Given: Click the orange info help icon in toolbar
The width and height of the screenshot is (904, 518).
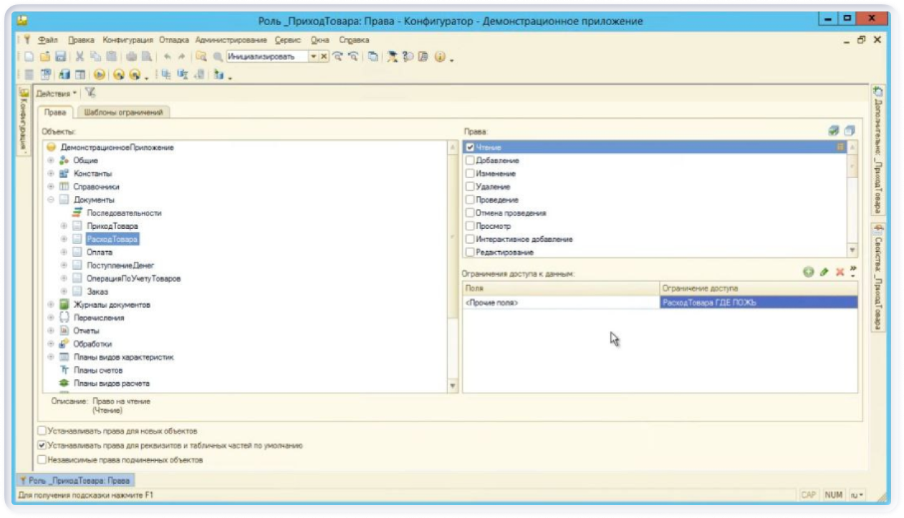Looking at the screenshot, I should click(440, 57).
